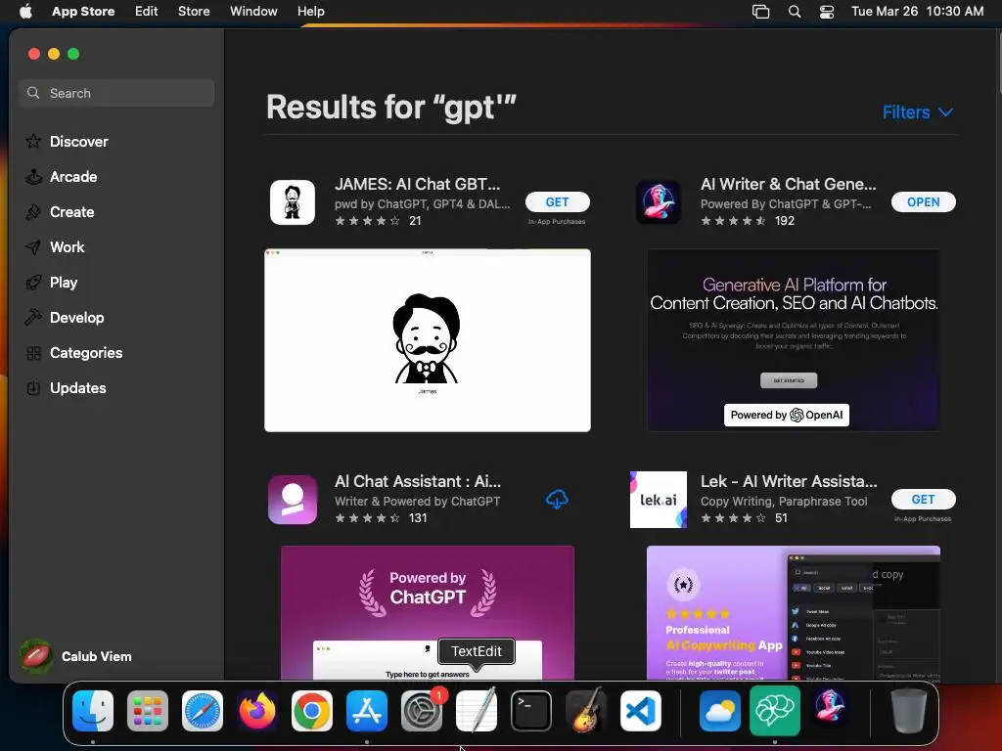This screenshot has height=751, width=1002.
Task: Open the Window menu
Action: point(253,11)
